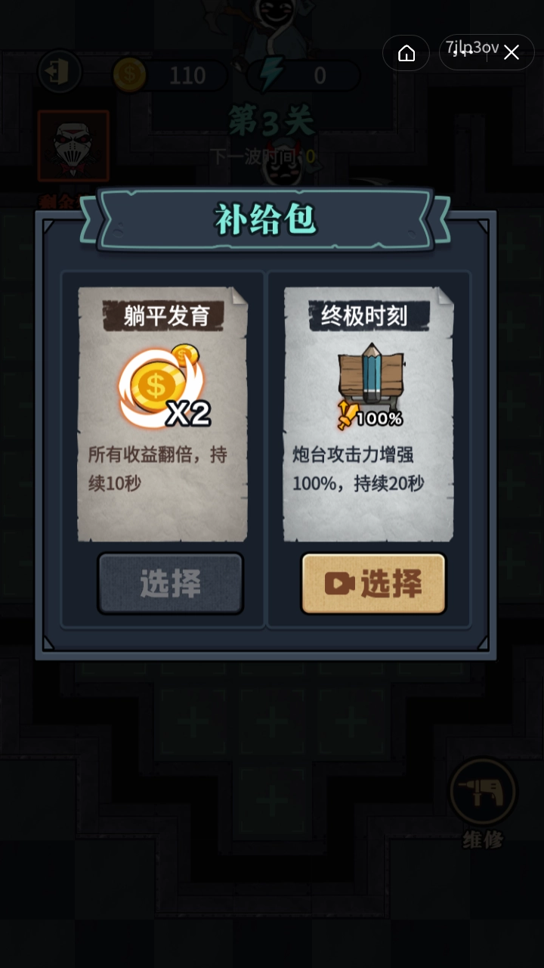Tap the energy count 0 display
Image resolution: width=544 pixels, height=968 pixels.
point(320,76)
